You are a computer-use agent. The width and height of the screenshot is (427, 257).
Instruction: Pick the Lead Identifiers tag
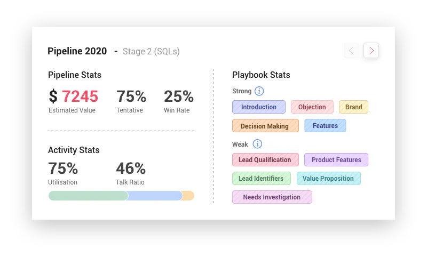pos(261,179)
